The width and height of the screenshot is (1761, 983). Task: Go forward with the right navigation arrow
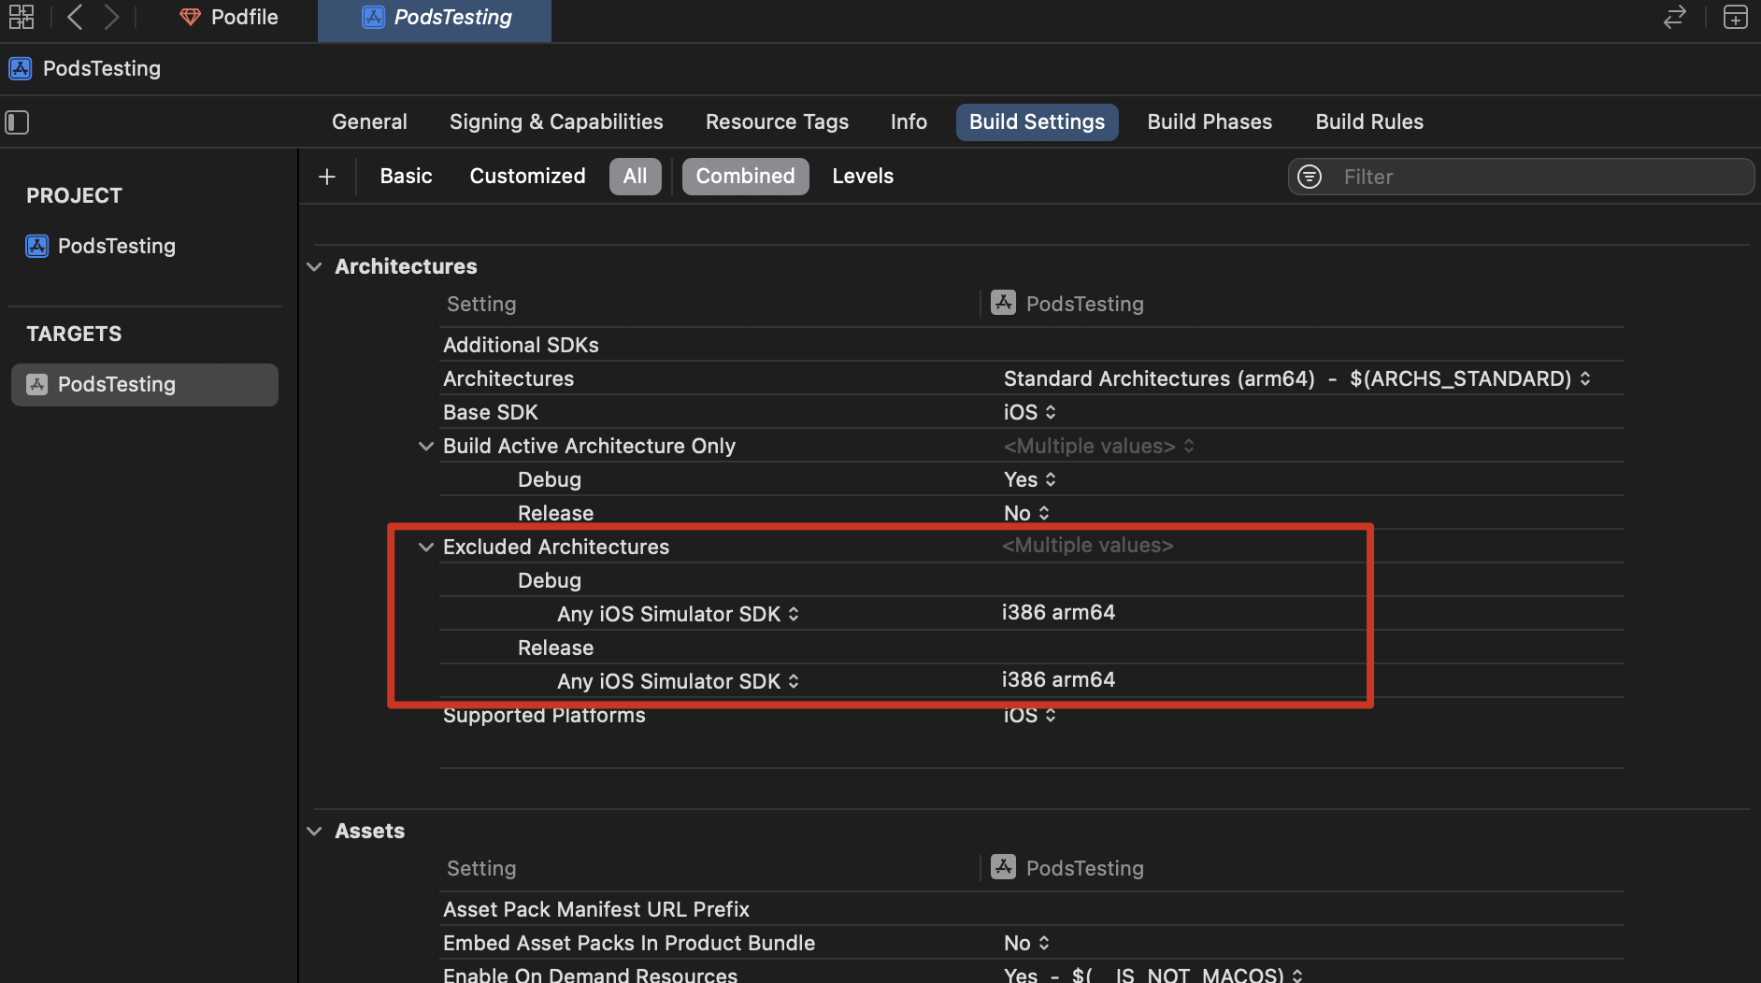(111, 17)
